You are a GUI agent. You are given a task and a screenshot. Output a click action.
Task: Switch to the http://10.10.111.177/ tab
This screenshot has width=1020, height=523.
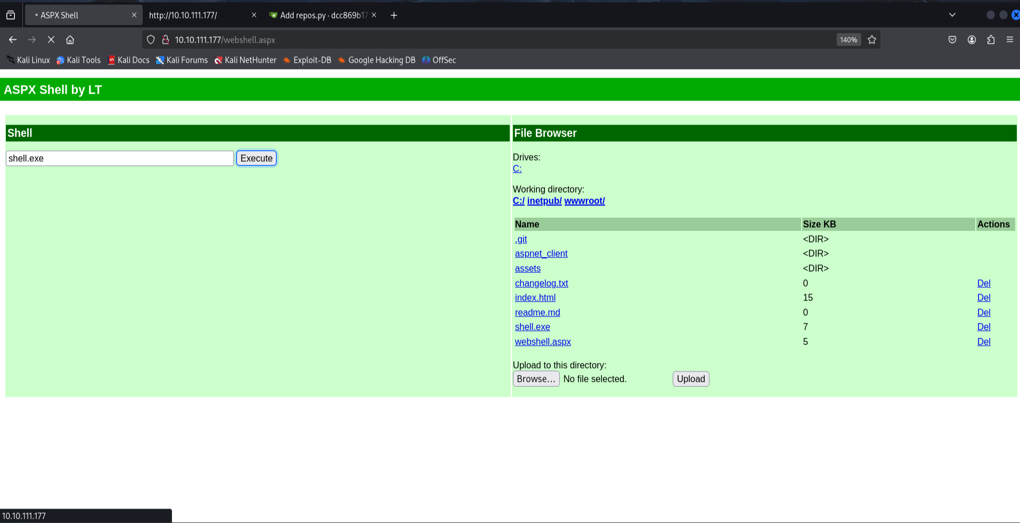click(202, 15)
